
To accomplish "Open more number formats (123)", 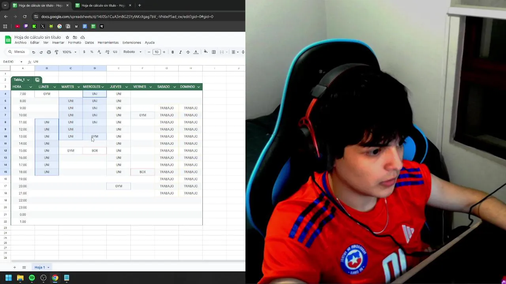I will tap(115, 52).
